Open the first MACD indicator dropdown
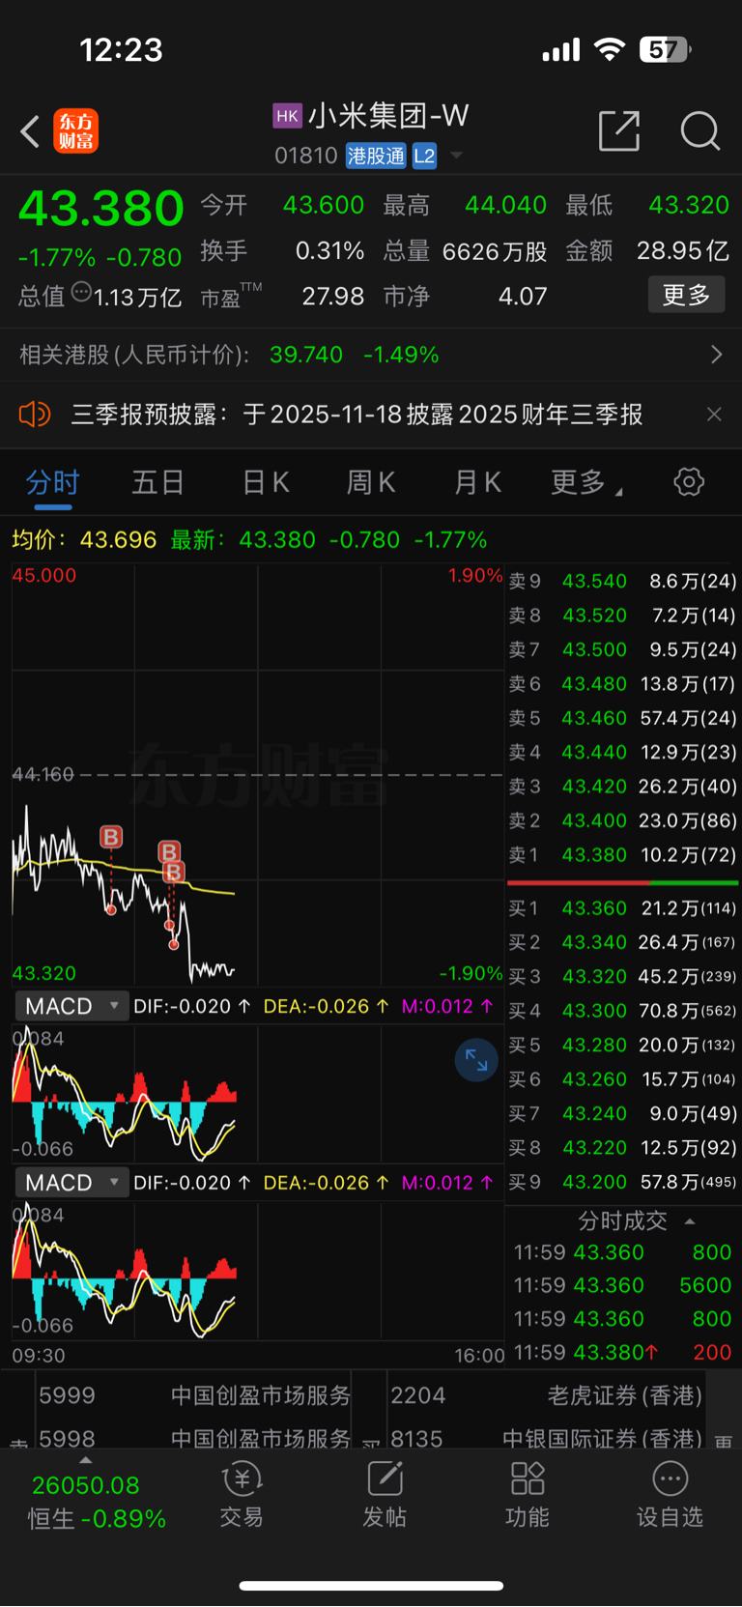The height and width of the screenshot is (1607, 742). coord(71,1006)
